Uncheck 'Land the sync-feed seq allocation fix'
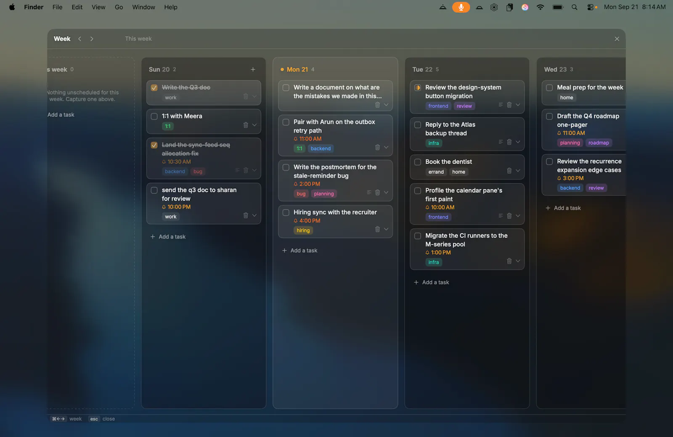Image resolution: width=673 pixels, height=437 pixels. (154, 145)
